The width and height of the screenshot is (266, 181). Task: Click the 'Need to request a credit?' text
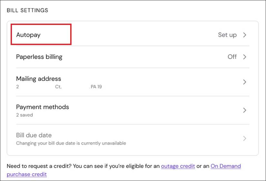pos(39,166)
